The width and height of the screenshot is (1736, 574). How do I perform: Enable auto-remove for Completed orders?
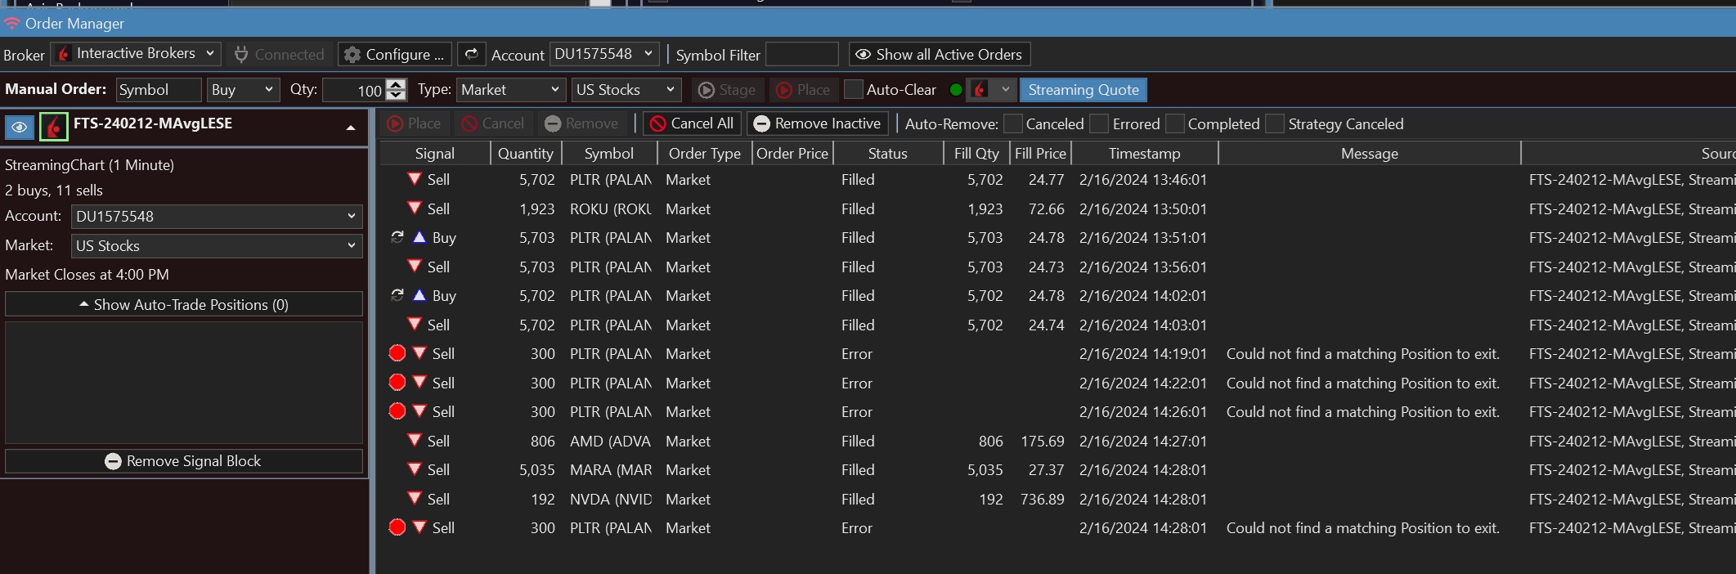(1175, 123)
